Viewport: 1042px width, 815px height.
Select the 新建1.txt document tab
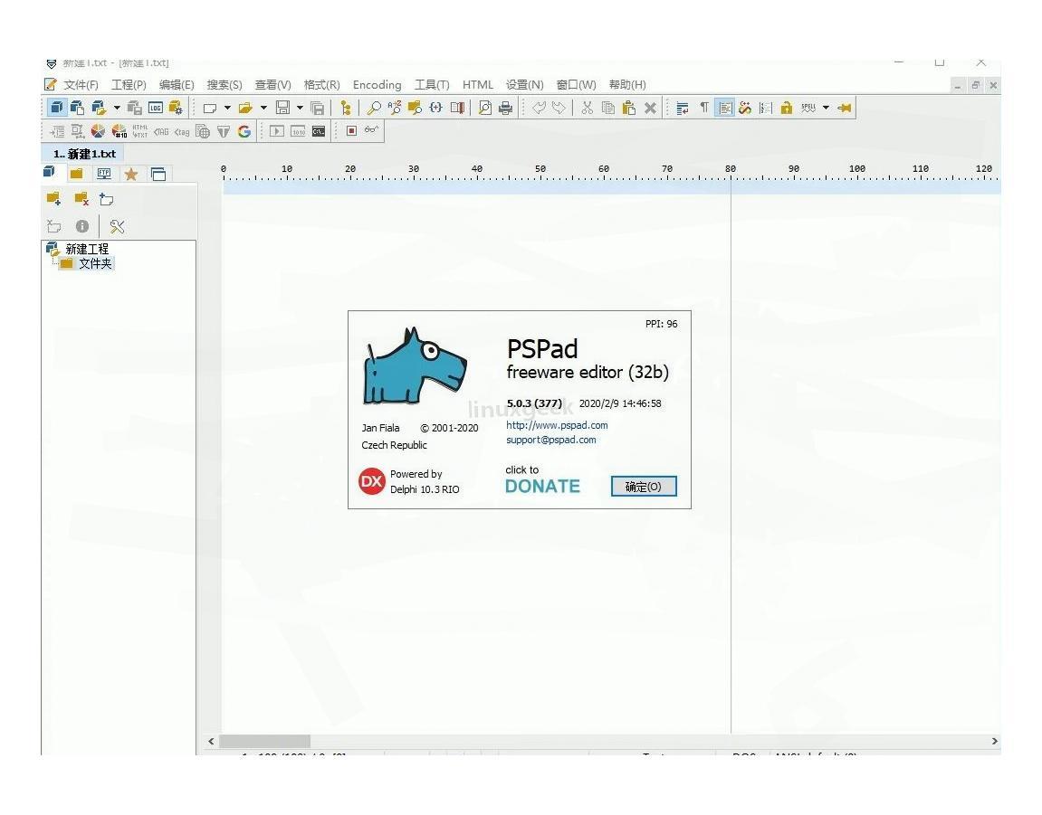click(x=88, y=154)
